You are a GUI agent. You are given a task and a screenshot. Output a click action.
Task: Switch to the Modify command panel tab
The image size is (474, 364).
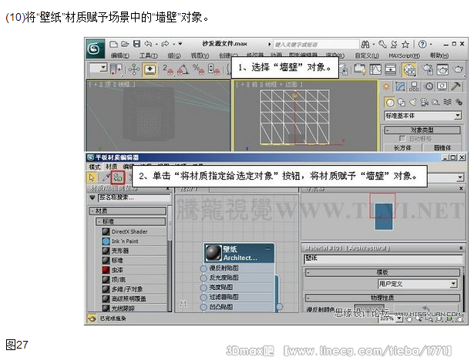click(x=400, y=86)
